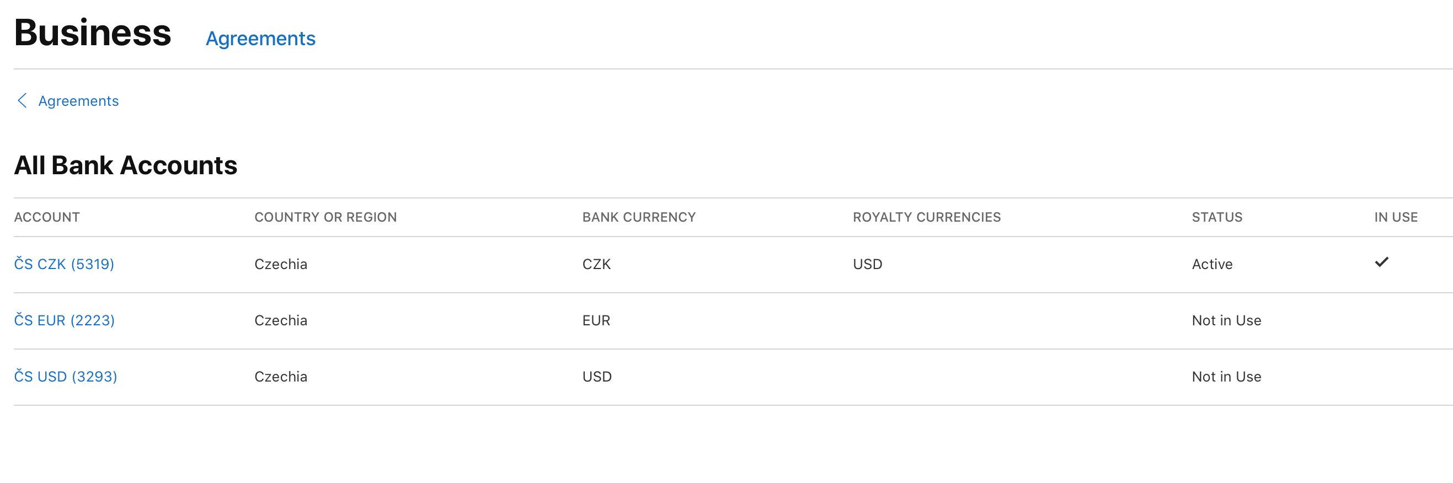The image size is (1453, 483).
Task: Click the ACCOUNT column header
Action: click(x=47, y=217)
